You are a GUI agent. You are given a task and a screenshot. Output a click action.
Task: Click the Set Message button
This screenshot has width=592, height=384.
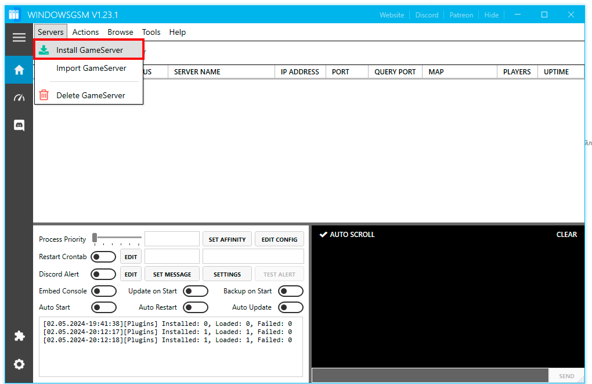click(172, 274)
